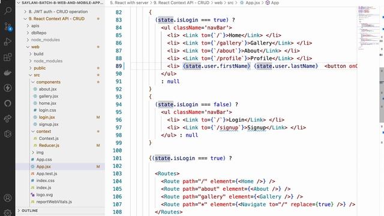Open App.test.js file
The height and width of the screenshot is (216, 384).
[47, 173]
